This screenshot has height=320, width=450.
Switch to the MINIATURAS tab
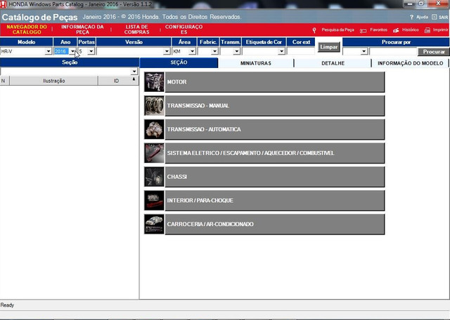(x=256, y=63)
